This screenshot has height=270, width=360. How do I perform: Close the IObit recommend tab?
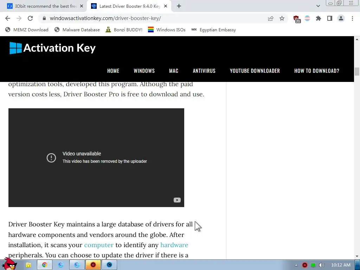(82, 6)
